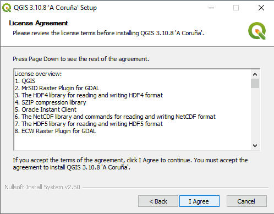Viewport: 274px width, 214px height.
Task: Close the QGIS Setup window
Action: [x=261, y=8]
